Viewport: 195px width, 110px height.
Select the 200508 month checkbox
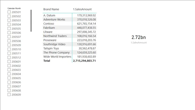[9, 41]
